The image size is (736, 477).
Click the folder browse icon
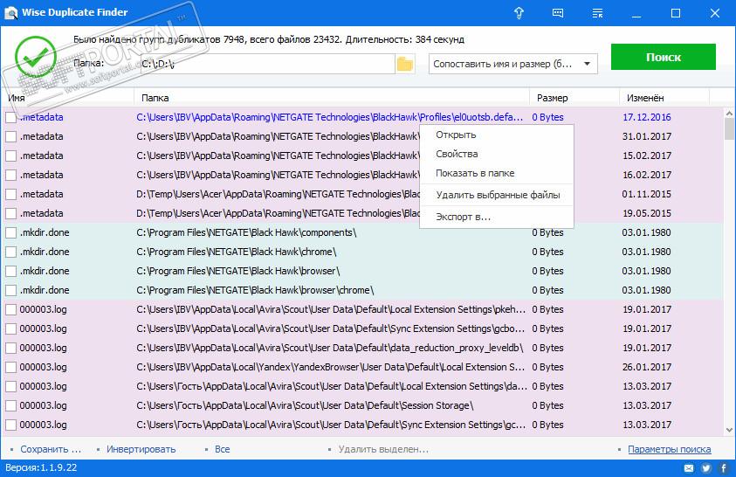pyautogui.click(x=404, y=64)
